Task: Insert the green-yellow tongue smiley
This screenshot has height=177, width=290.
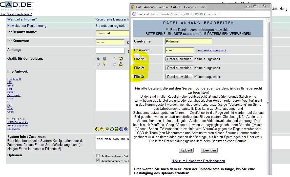Action: pos(116,129)
